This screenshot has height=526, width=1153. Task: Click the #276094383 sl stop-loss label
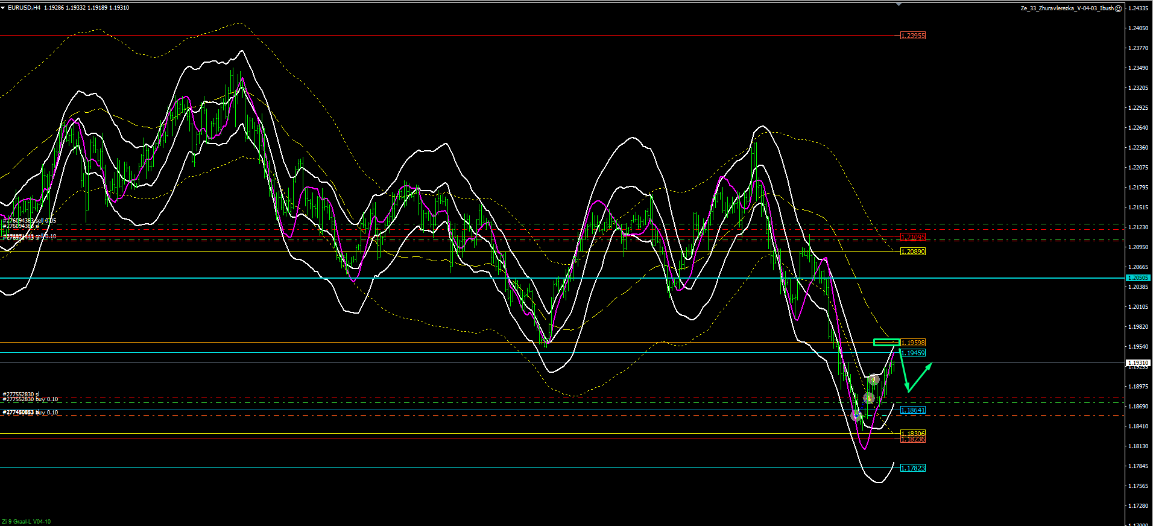(21, 226)
